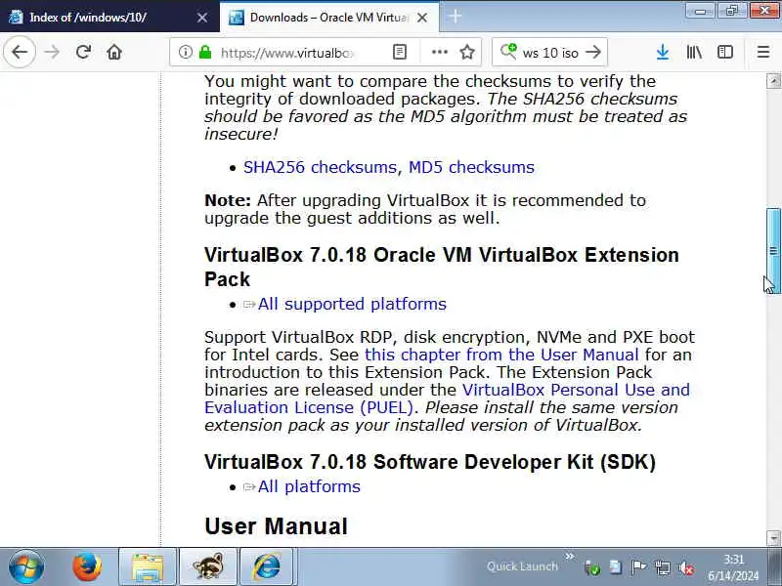This screenshot has height=586, width=782.
Task: Click the scrollbar up arrow
Action: [x=773, y=81]
